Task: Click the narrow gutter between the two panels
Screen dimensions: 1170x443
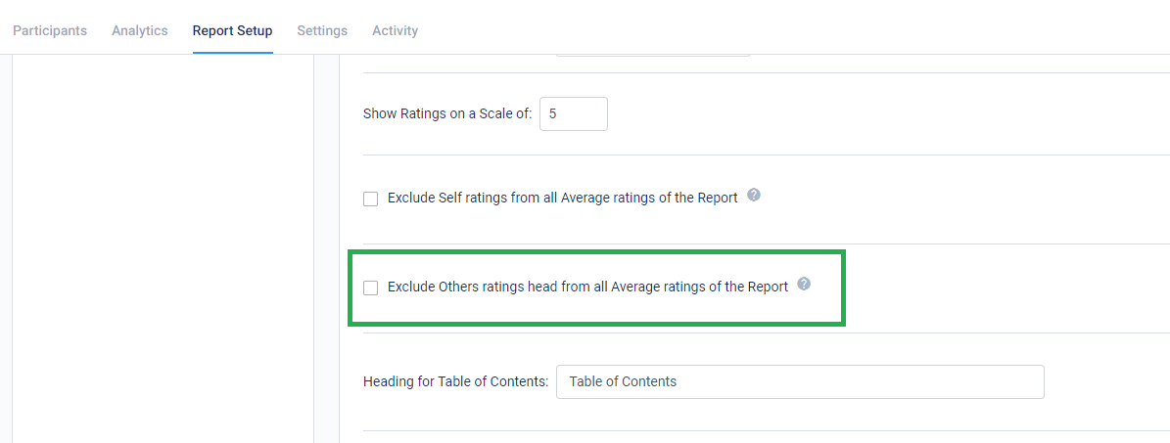Action: coord(327,248)
